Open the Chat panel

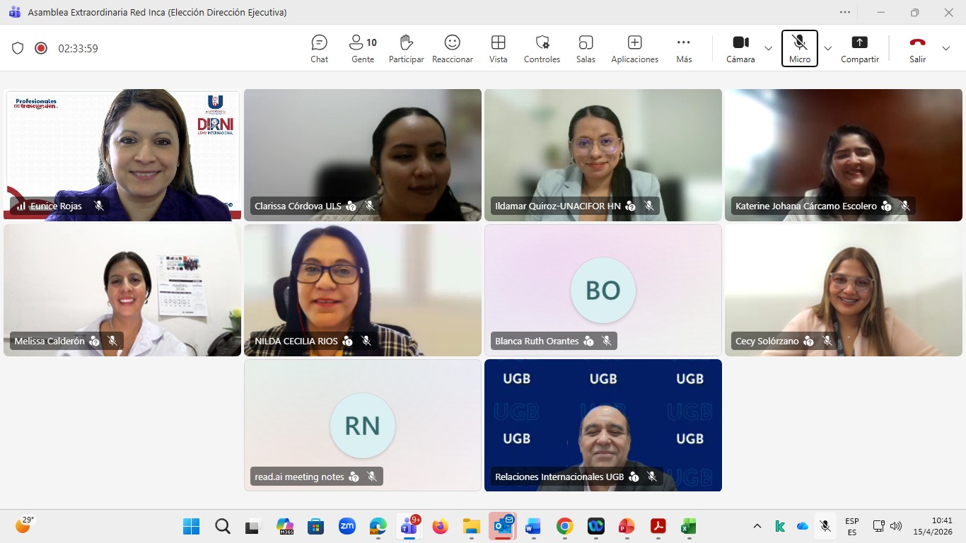[319, 48]
